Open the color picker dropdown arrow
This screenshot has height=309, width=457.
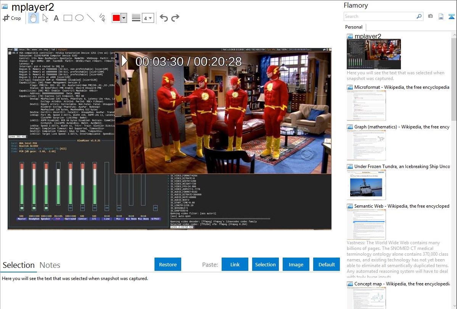(124, 18)
